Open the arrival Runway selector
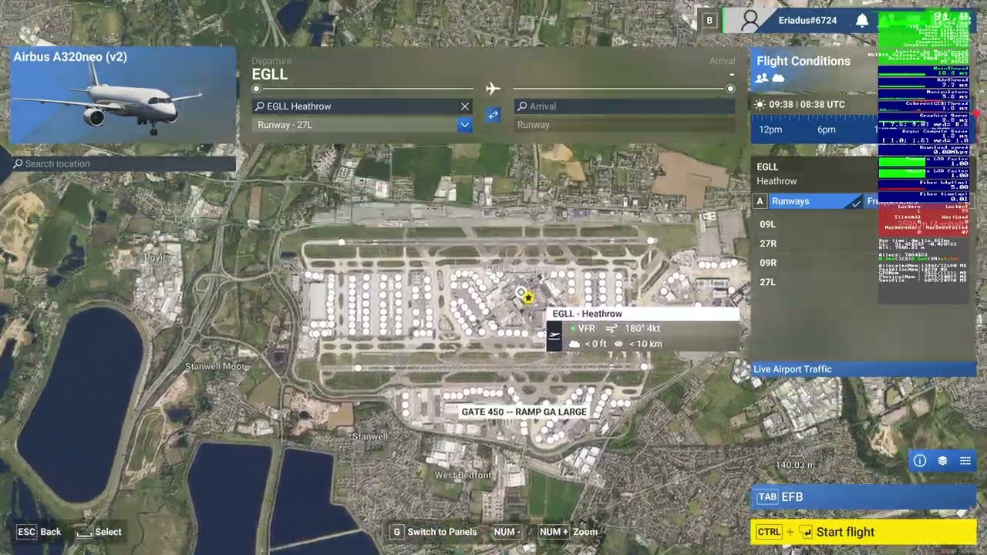The image size is (987, 555). point(625,125)
